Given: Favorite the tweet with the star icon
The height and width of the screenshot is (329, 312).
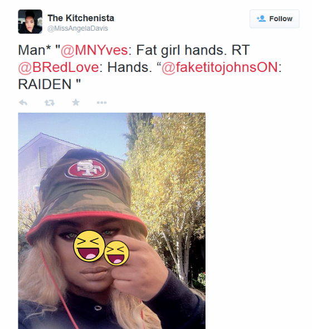Looking at the screenshot, I should click(76, 103).
